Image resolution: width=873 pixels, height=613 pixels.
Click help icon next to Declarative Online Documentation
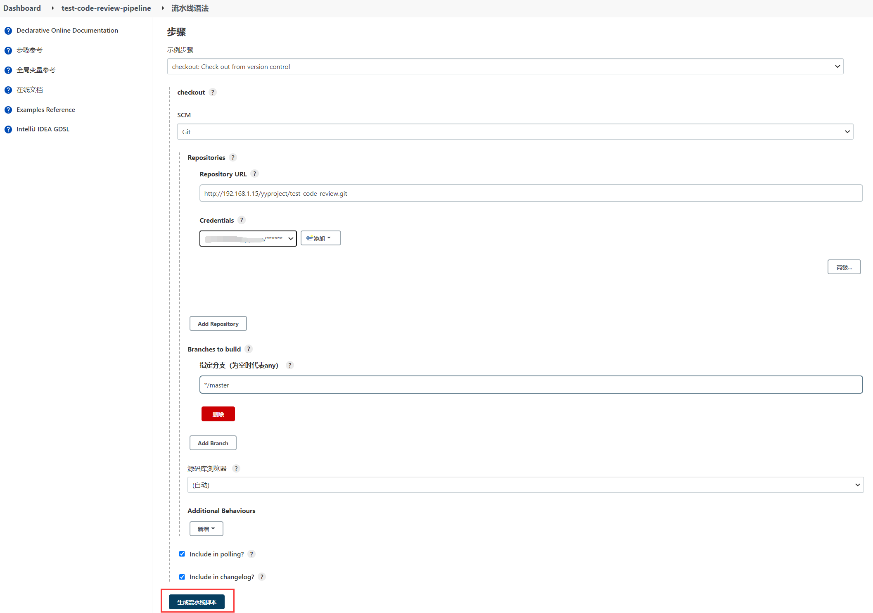8,31
